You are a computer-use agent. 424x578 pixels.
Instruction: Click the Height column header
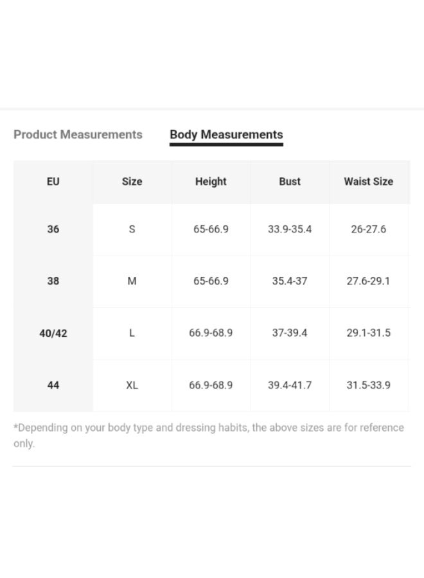click(211, 182)
